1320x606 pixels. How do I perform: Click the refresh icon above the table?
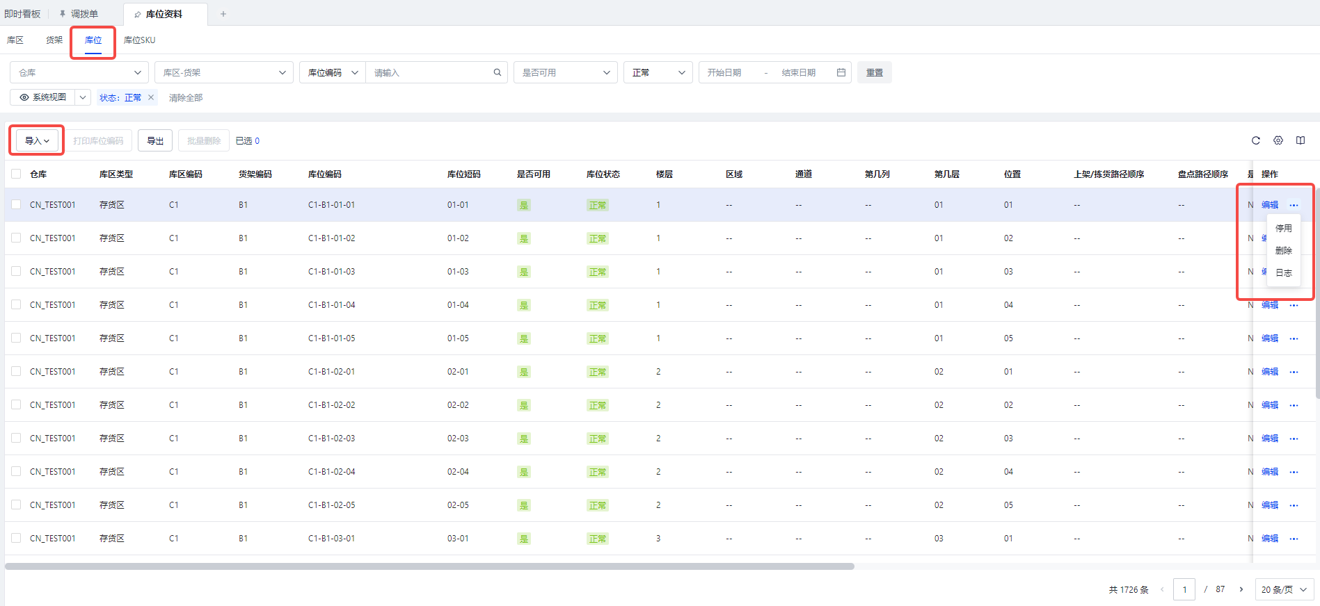click(x=1256, y=140)
